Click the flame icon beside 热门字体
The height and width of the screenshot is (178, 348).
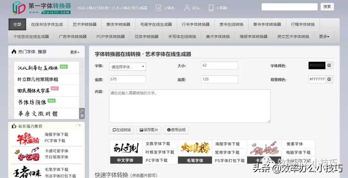coord(14,52)
